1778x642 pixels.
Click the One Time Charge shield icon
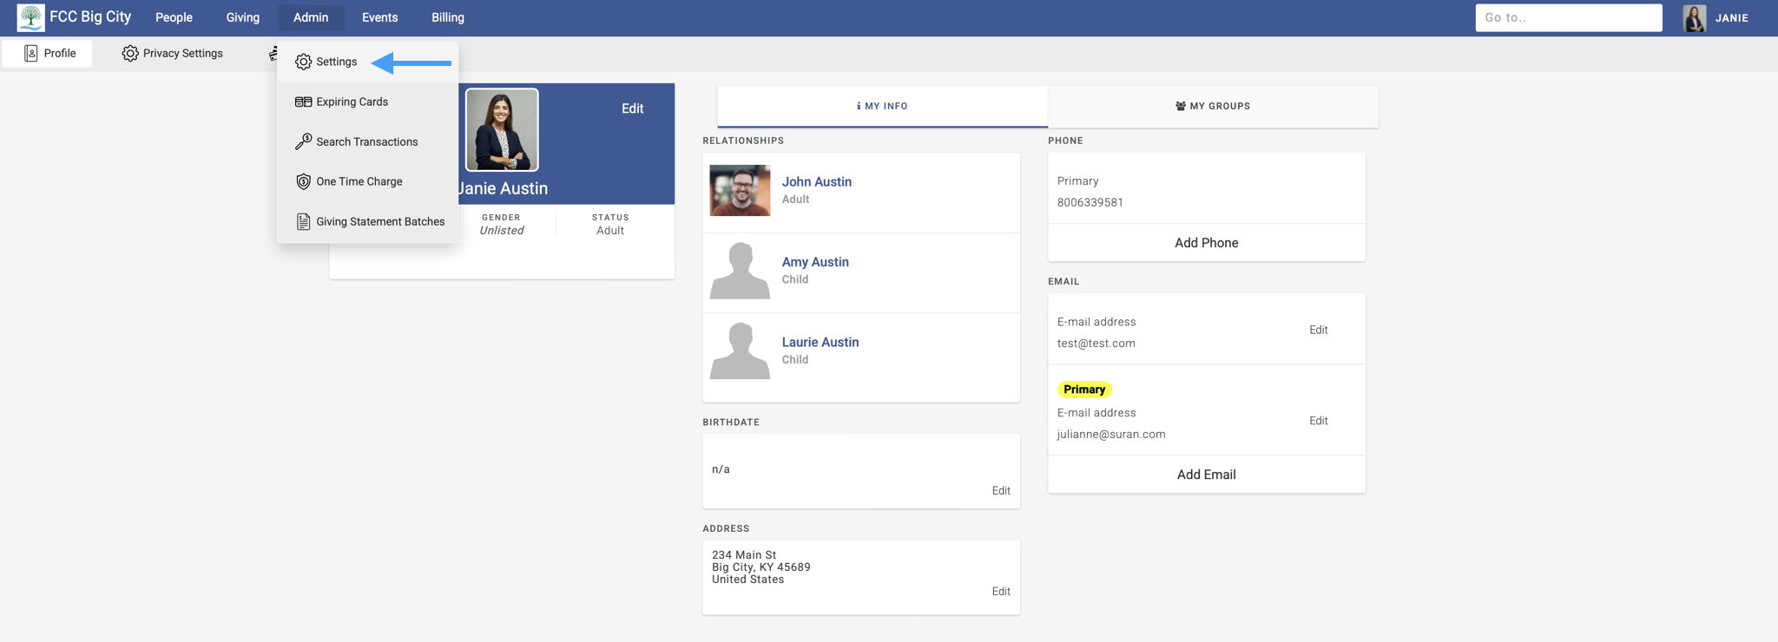[x=303, y=181]
